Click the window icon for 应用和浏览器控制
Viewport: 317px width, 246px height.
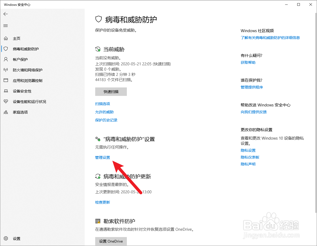[x=6, y=81]
